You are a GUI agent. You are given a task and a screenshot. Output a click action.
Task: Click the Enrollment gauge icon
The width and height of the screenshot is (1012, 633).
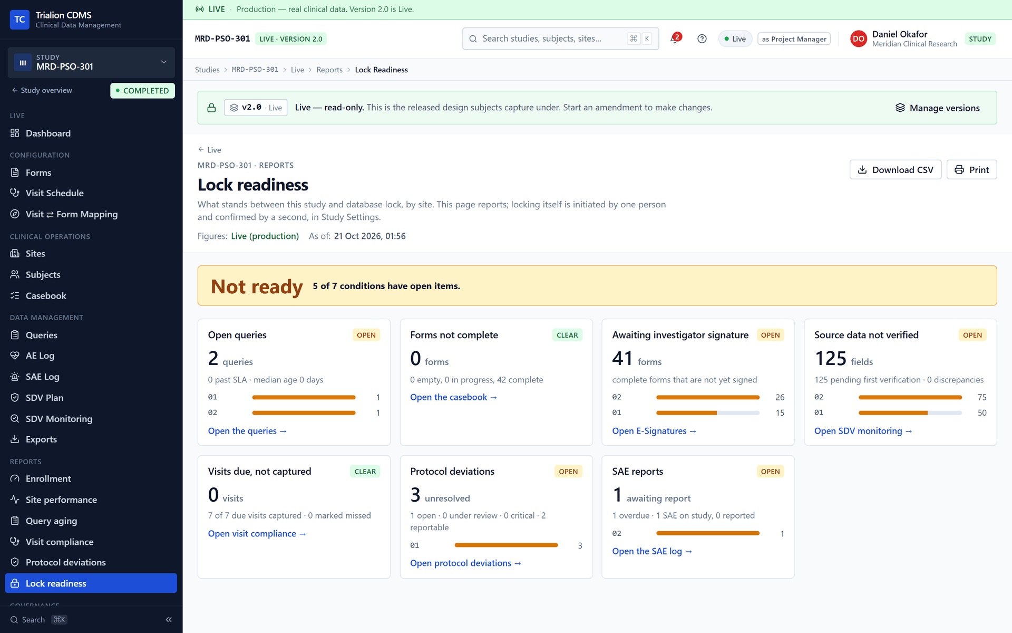pyautogui.click(x=15, y=478)
